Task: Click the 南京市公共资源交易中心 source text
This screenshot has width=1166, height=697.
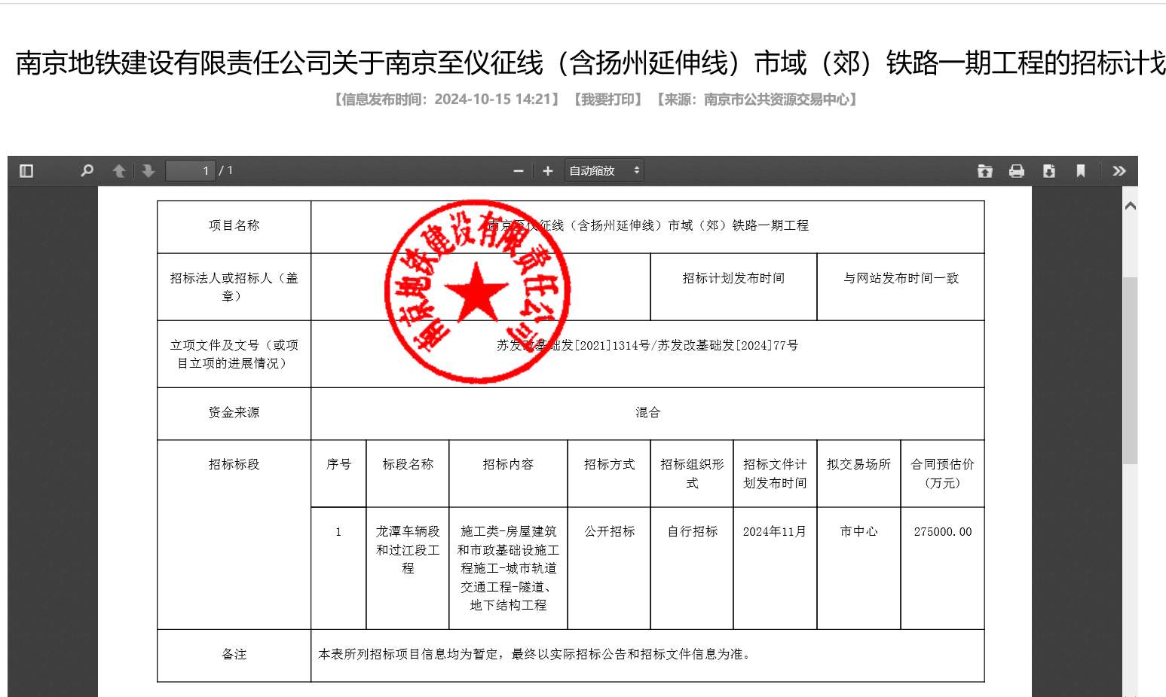Action: pos(776,99)
